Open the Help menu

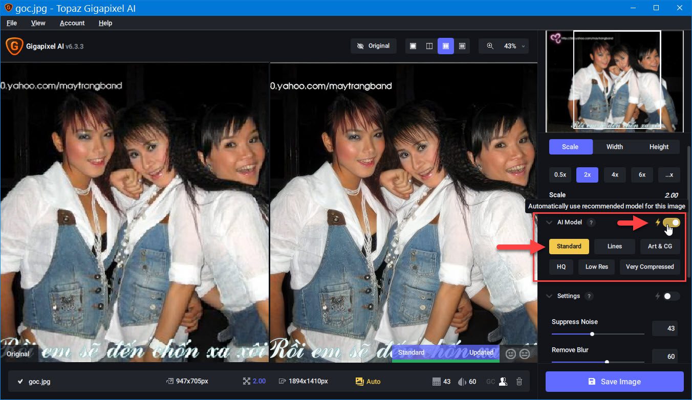(105, 23)
